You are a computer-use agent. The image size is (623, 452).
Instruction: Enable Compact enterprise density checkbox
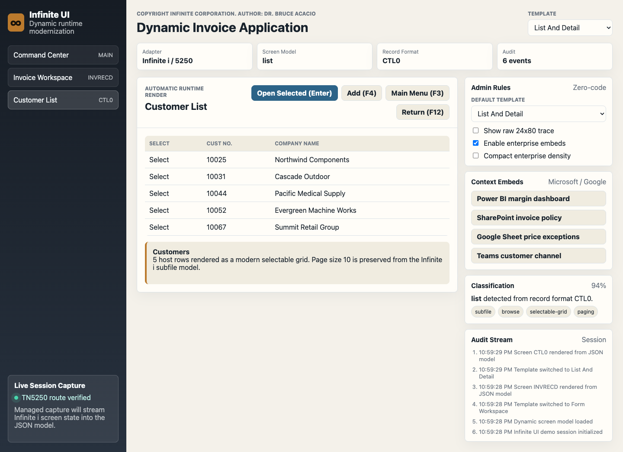475,156
